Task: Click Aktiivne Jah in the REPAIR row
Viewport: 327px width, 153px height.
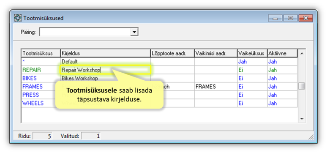Action: 282,70
